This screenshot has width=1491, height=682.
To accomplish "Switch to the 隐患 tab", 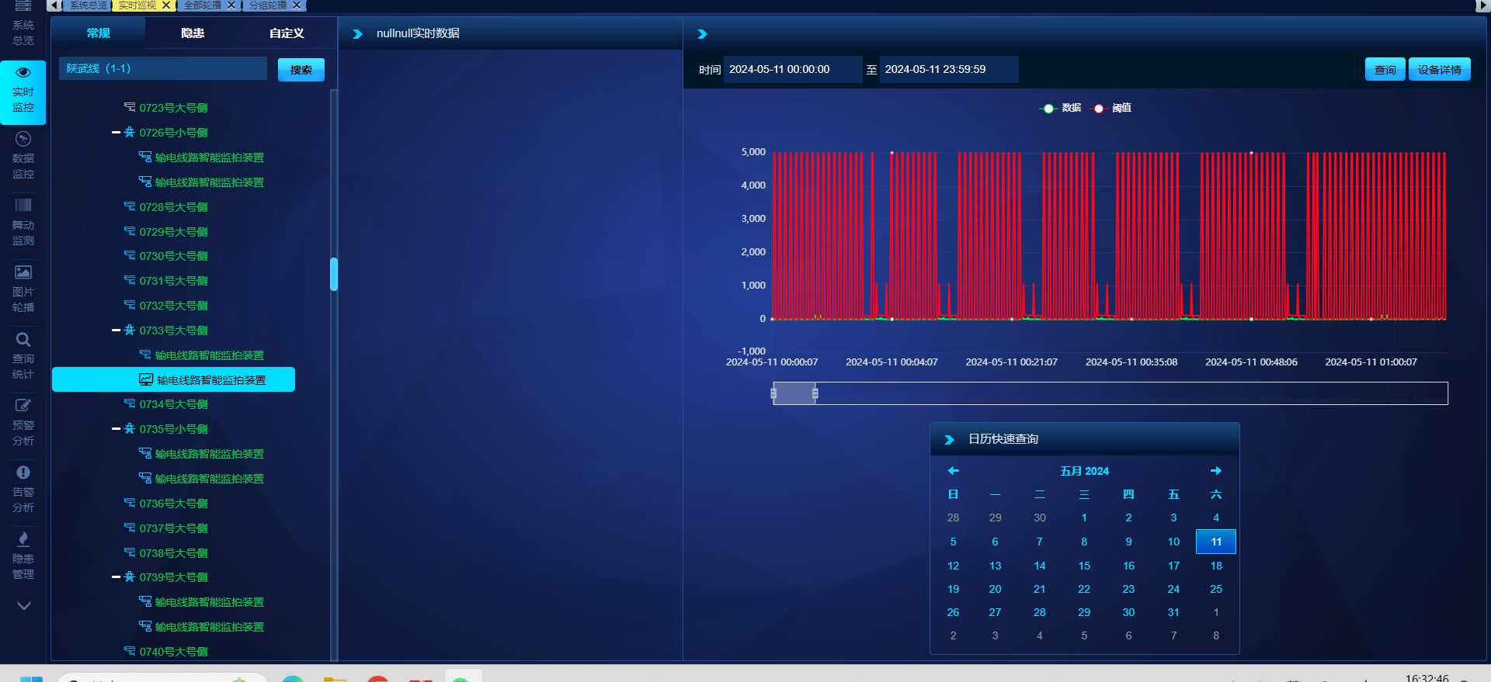I will click(x=193, y=33).
